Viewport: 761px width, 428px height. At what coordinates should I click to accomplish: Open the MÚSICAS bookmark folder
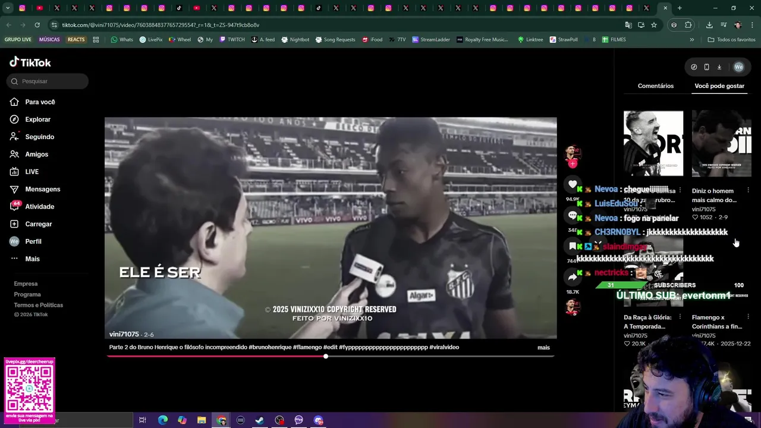(x=49, y=40)
